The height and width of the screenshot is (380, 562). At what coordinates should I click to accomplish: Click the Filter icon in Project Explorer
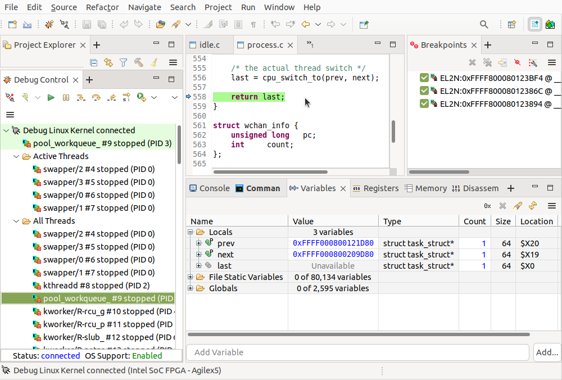(123, 63)
